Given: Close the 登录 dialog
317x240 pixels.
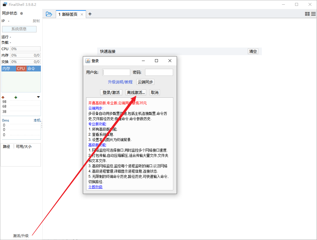Looking at the screenshot, I should click(170, 61).
